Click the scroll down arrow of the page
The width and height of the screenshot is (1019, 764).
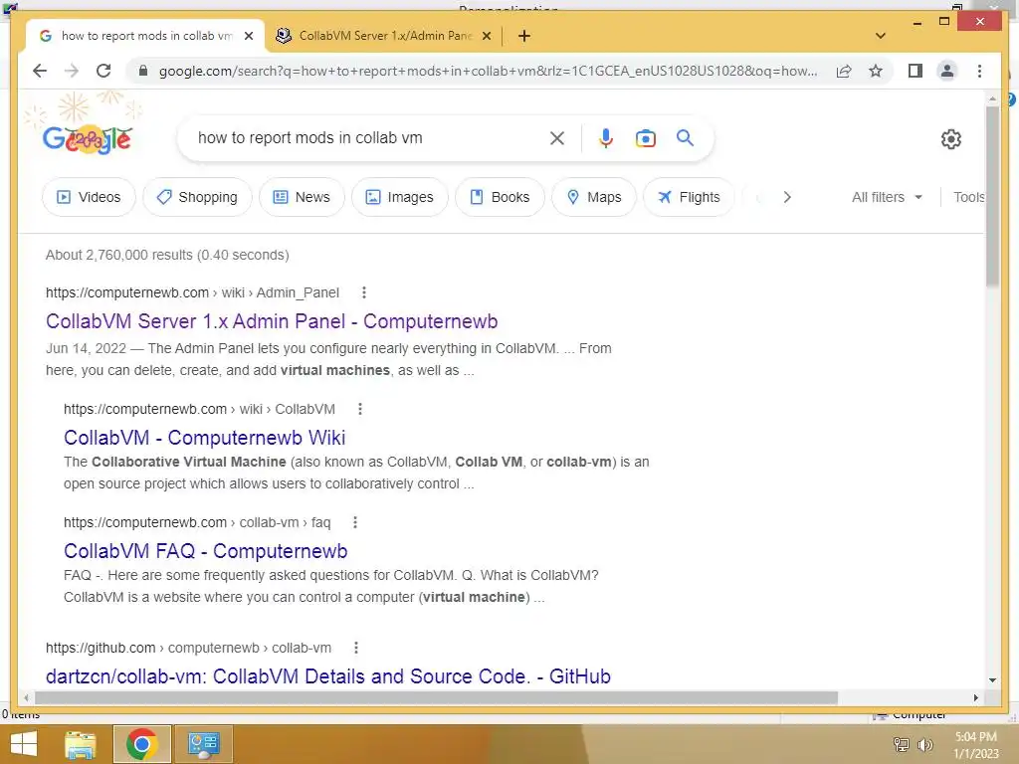coord(992,680)
